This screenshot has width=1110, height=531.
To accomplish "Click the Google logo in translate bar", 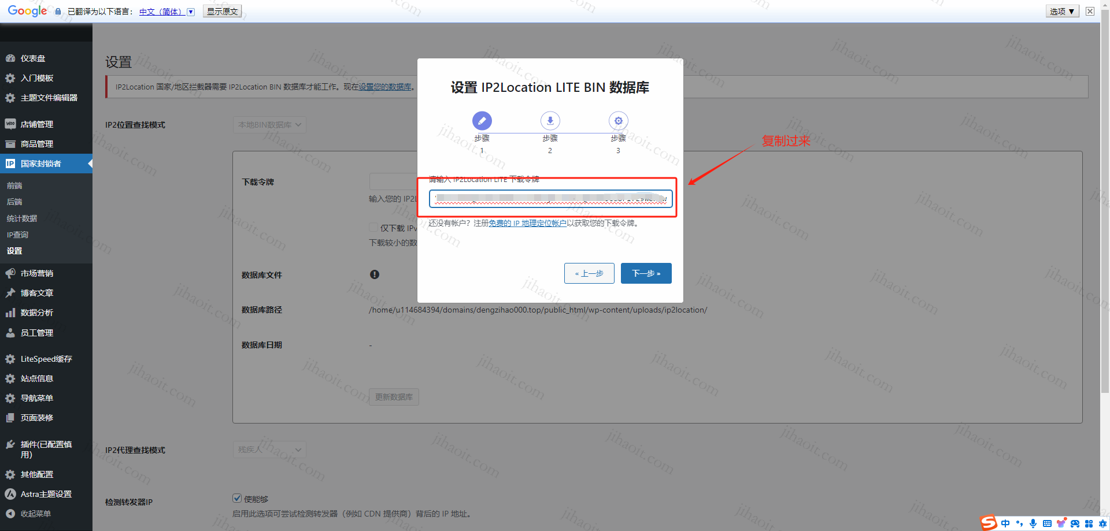I will tap(27, 11).
